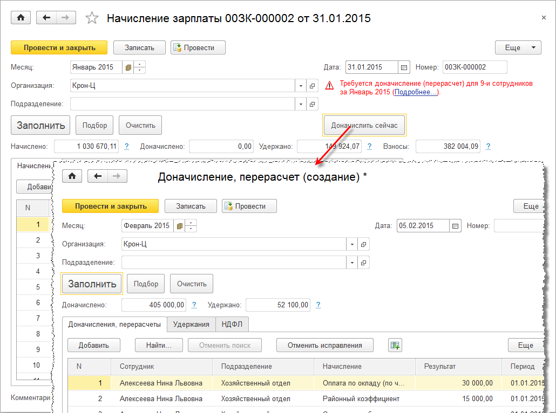Click the Сотрудник column header
The width and height of the screenshot is (556, 413).
coord(161,366)
